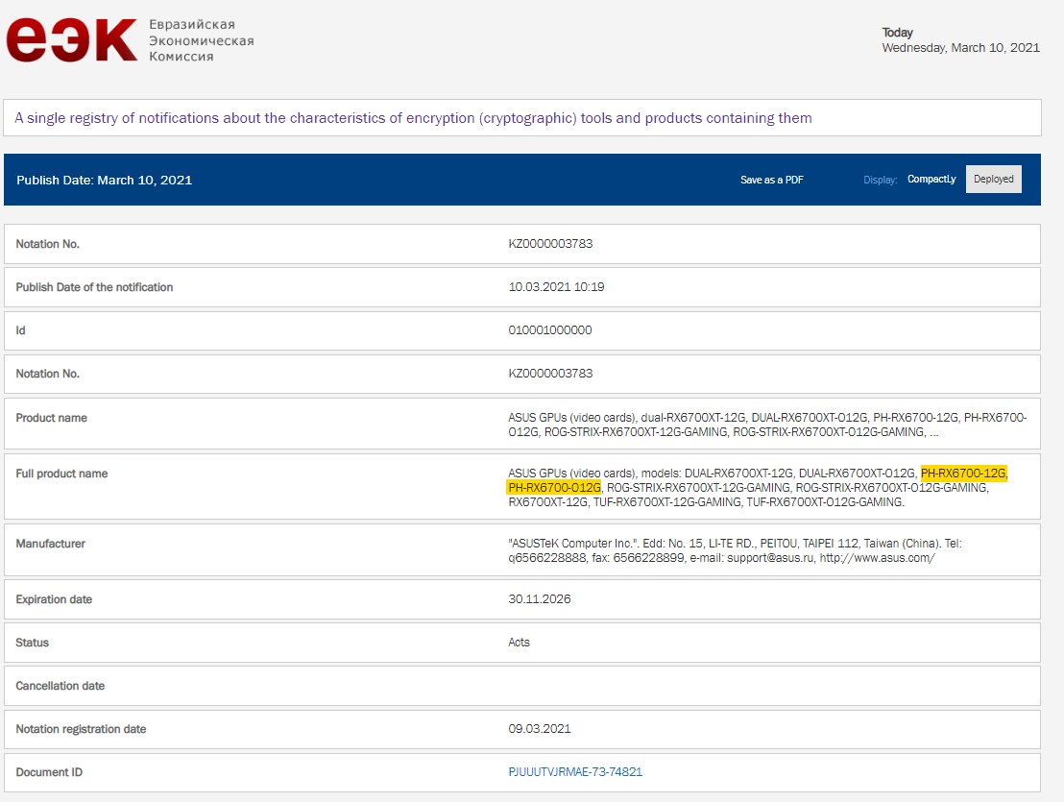Image resolution: width=1064 pixels, height=802 pixels.
Task: Click the highlighted PH-RX6700-O12G model text
Action: point(554,488)
